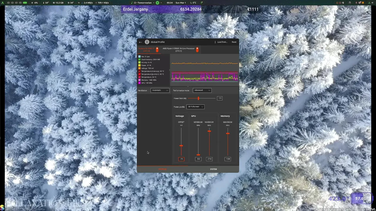The height and width of the screenshot is (211, 376).
Task: Go back using the arrow icon
Action: (x=140, y=42)
